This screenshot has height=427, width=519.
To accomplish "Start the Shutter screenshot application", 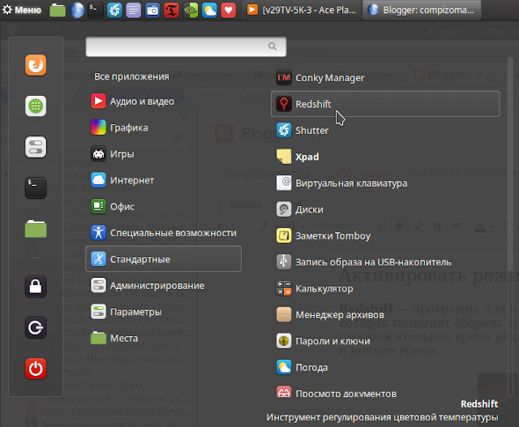I will pos(385,130).
